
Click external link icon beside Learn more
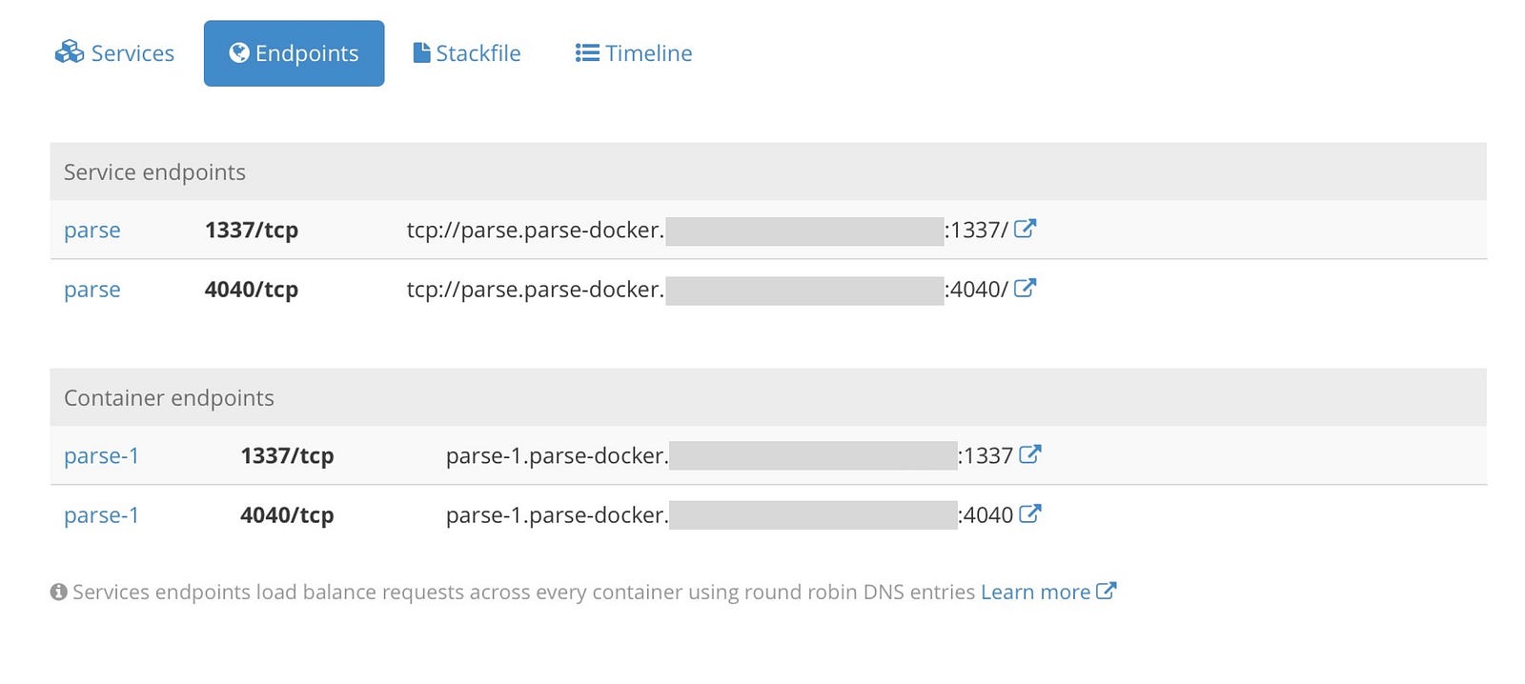click(1106, 591)
